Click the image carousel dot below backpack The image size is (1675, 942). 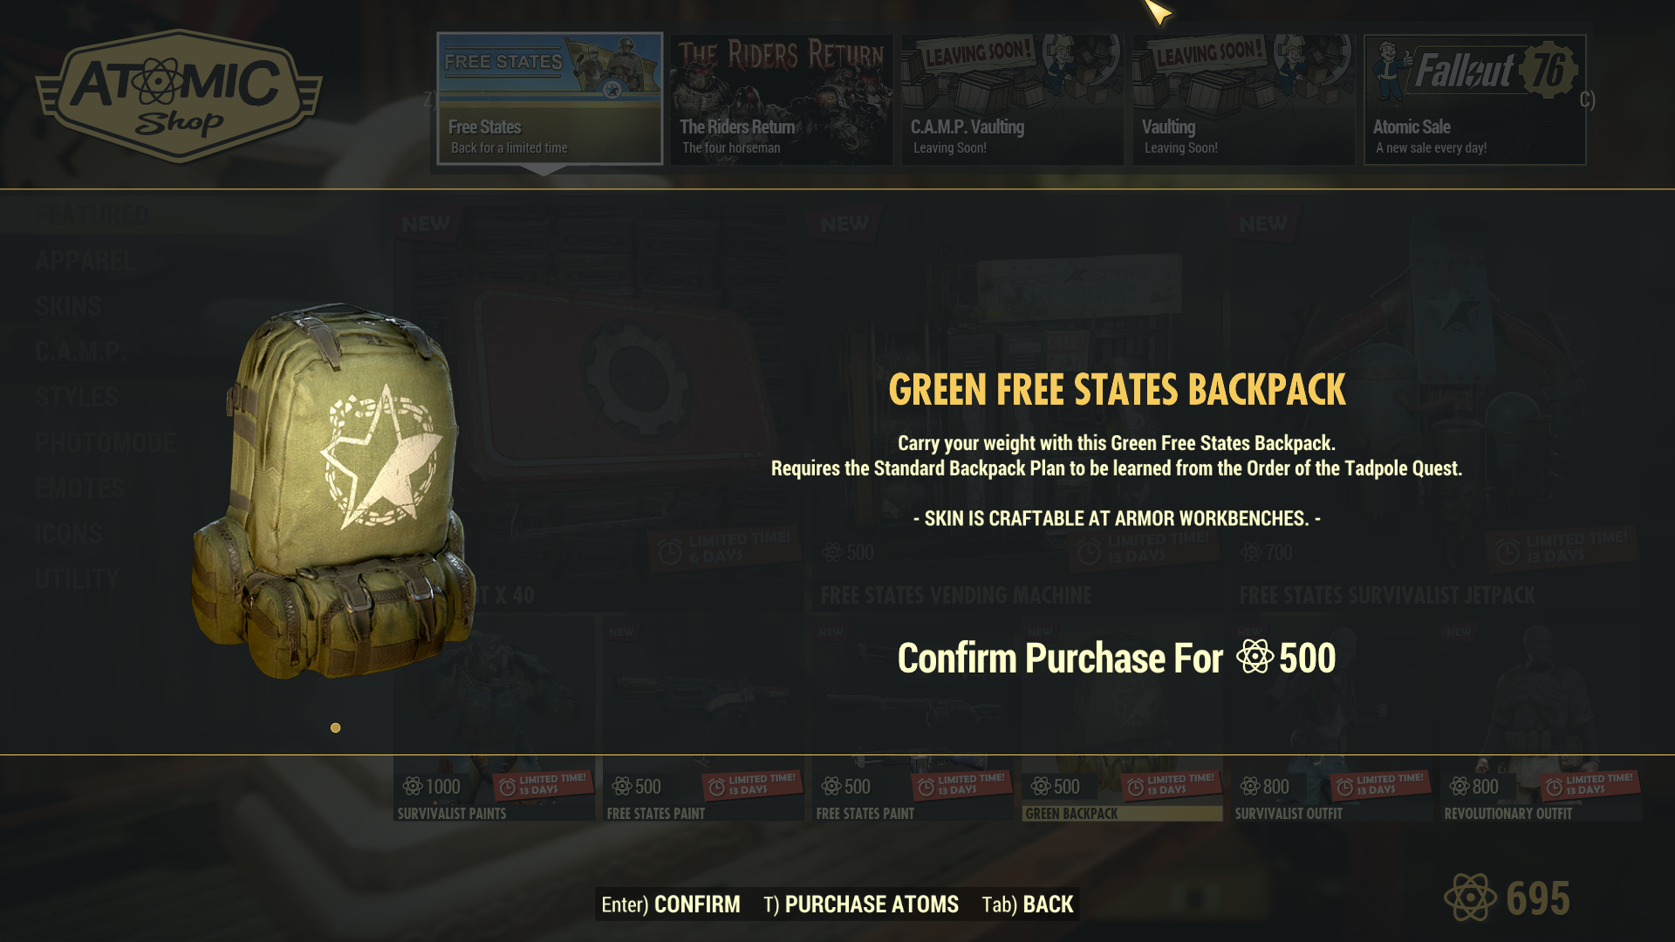[x=335, y=727]
